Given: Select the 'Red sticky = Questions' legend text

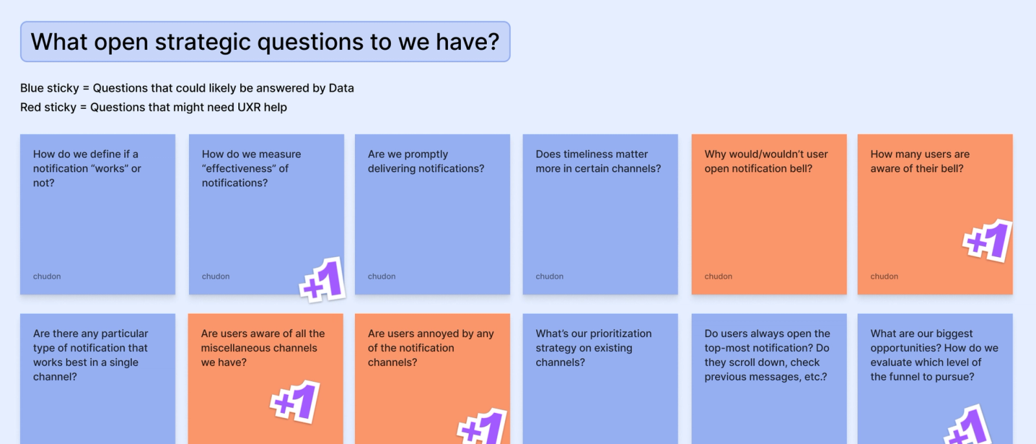Looking at the screenshot, I should [x=153, y=107].
